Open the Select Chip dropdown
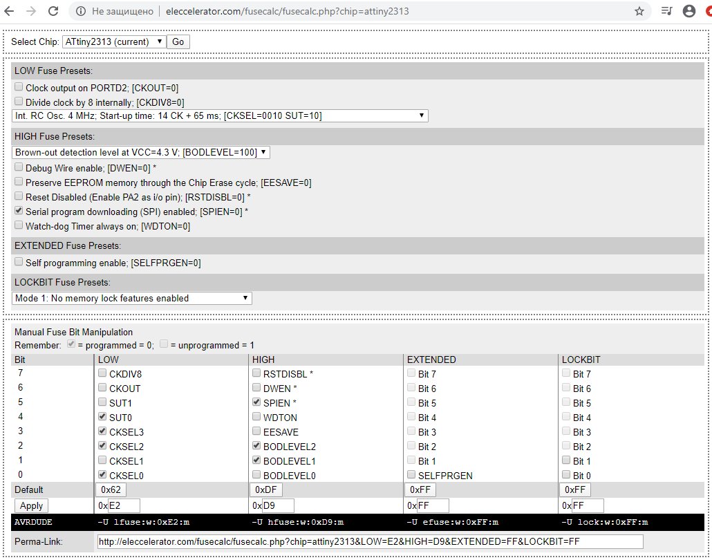The height and width of the screenshot is (560, 712). [x=114, y=41]
